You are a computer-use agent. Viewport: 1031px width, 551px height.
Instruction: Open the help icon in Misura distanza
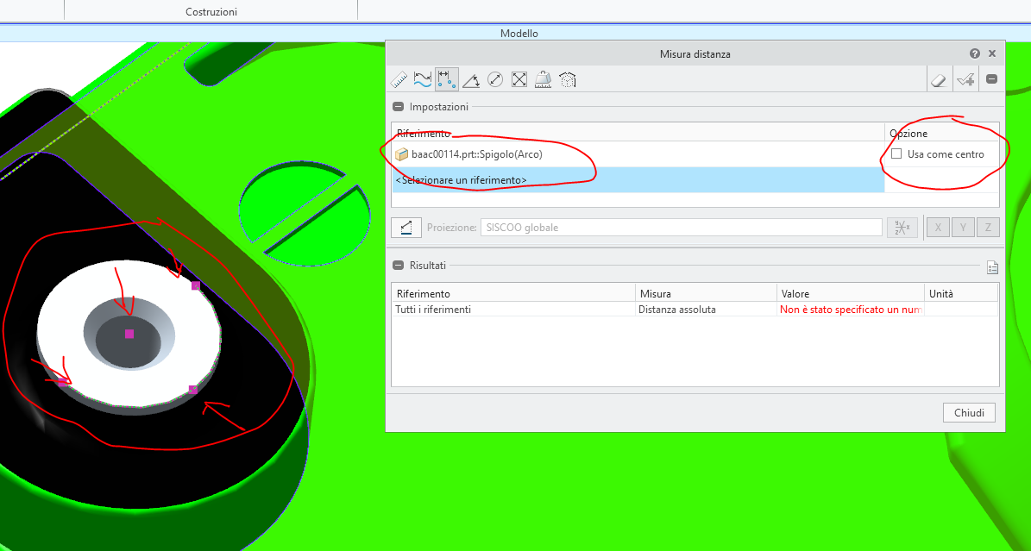click(x=974, y=53)
